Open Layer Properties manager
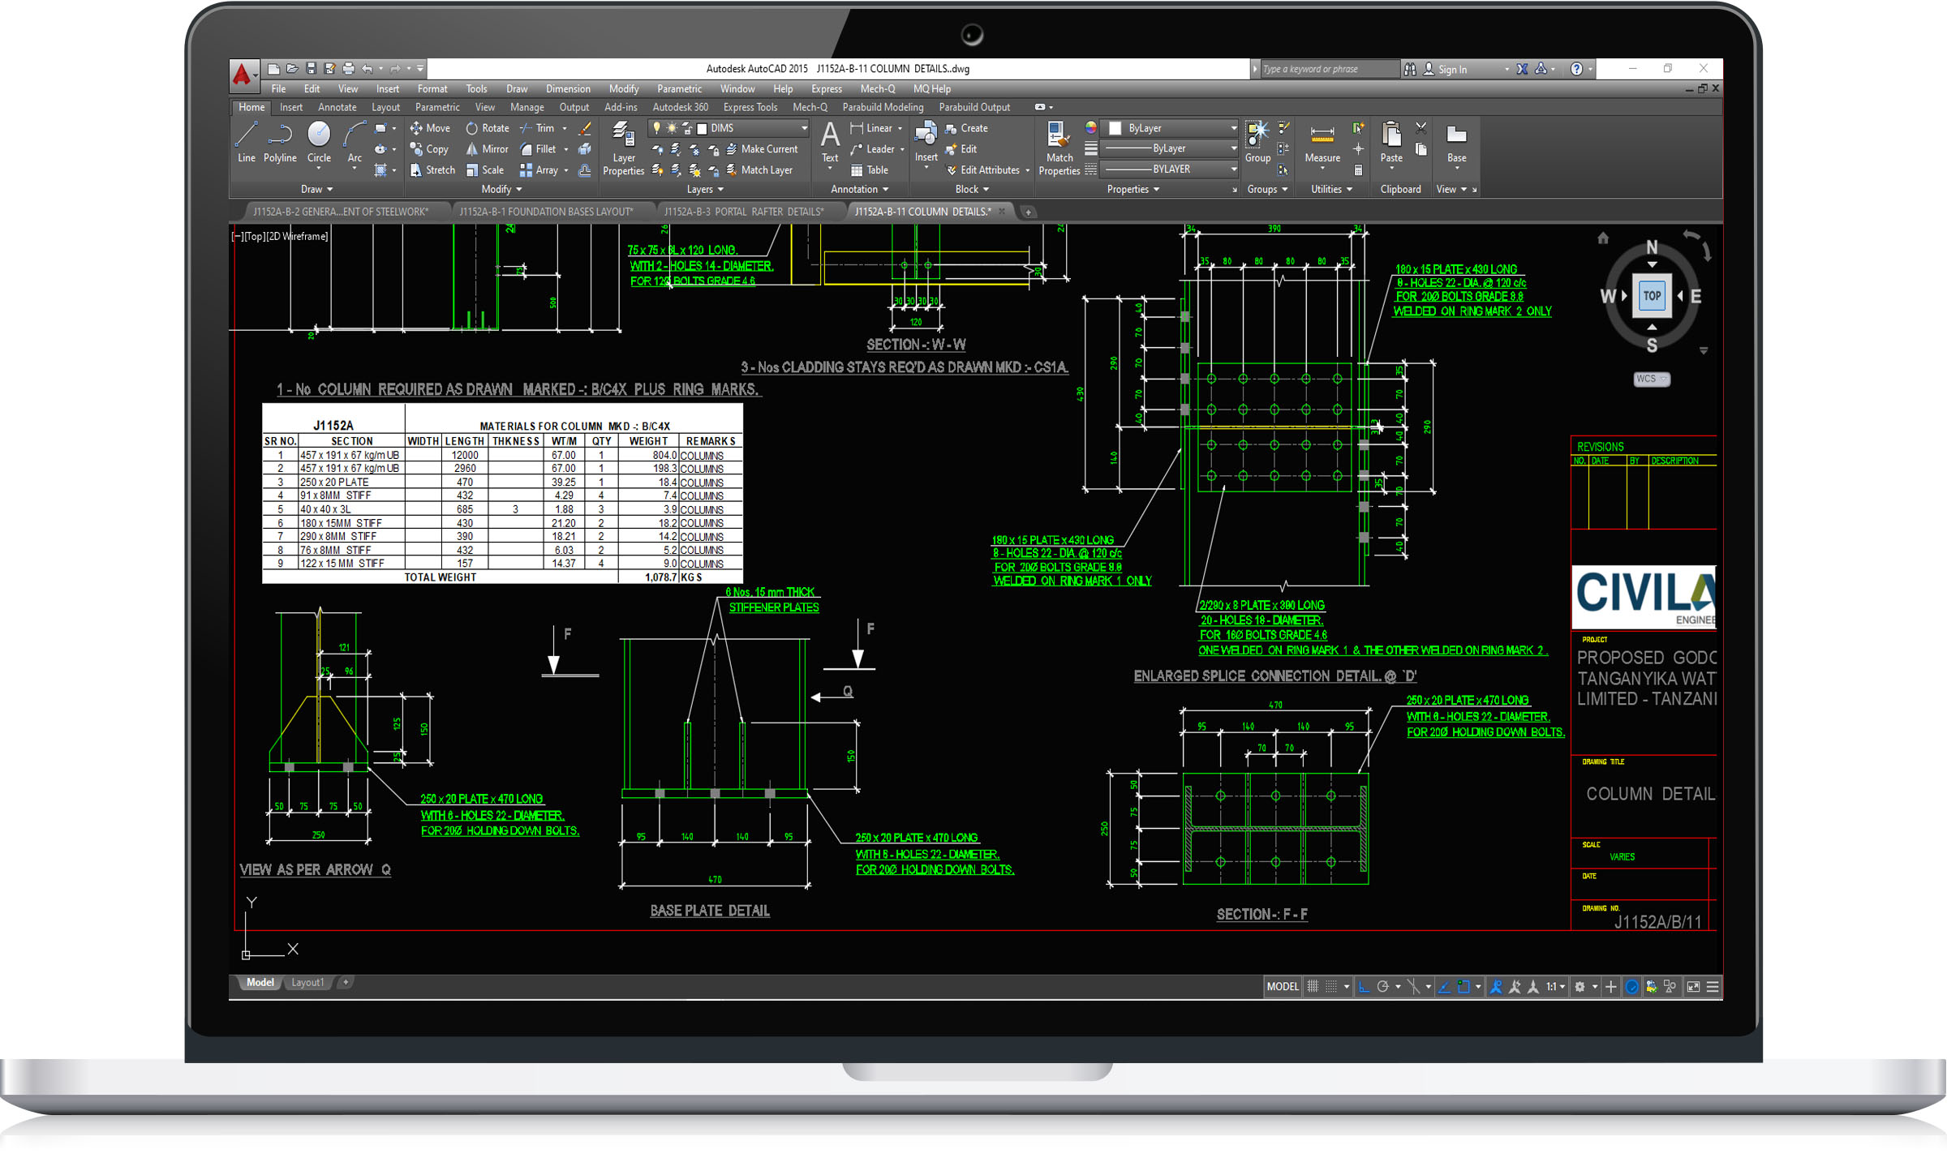 pyautogui.click(x=623, y=148)
